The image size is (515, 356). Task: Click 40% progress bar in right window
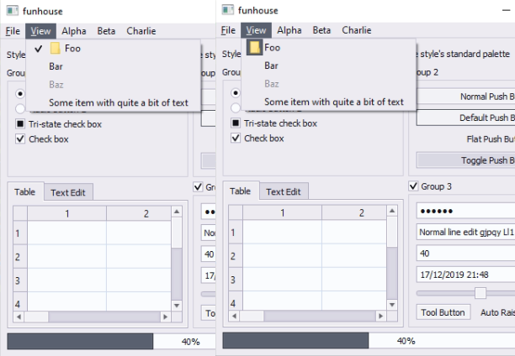(x=369, y=341)
